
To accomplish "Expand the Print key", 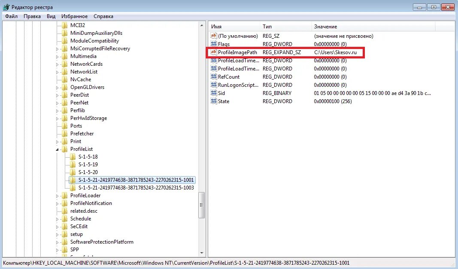I will (x=57, y=141).
